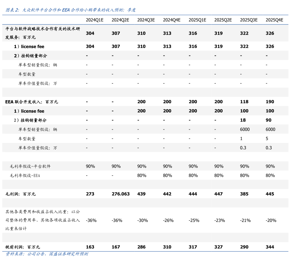Click the row label 平台与软件战略技术合作有关的技术研发服务
This screenshot has height=269, width=291.
(x=43, y=33)
